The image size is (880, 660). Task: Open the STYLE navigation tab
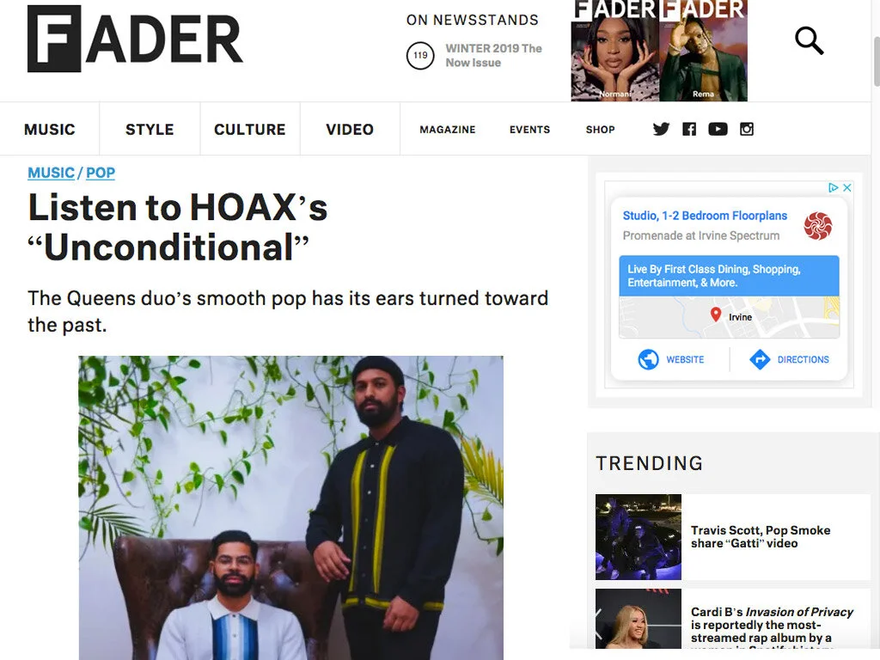click(150, 129)
